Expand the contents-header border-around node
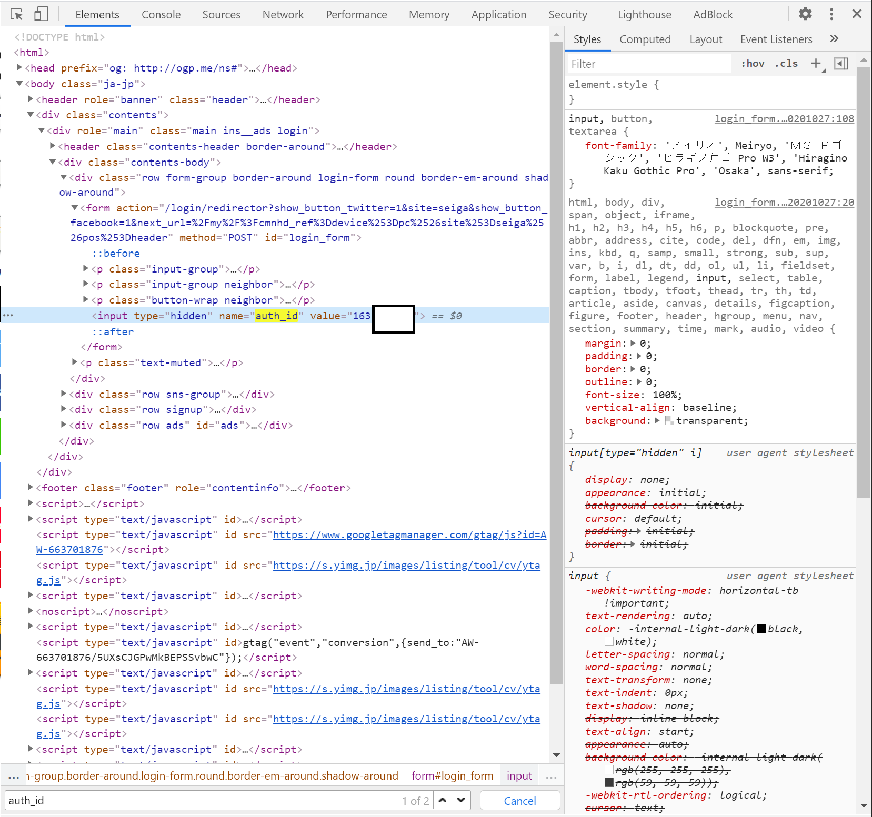Screen dimensions: 872x817 click(x=53, y=146)
